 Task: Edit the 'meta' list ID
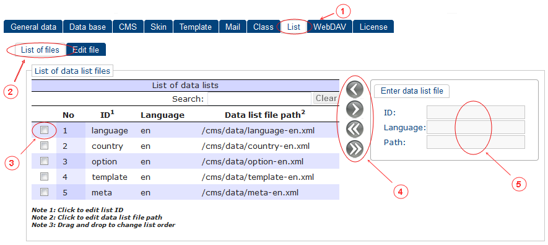102,192
